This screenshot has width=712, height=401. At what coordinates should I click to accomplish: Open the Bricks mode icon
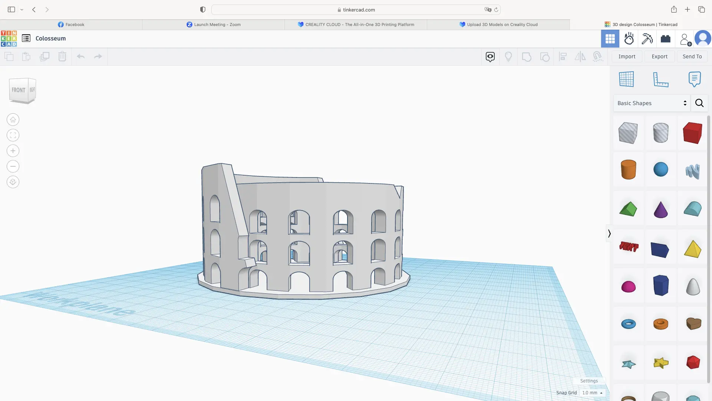[x=666, y=39]
